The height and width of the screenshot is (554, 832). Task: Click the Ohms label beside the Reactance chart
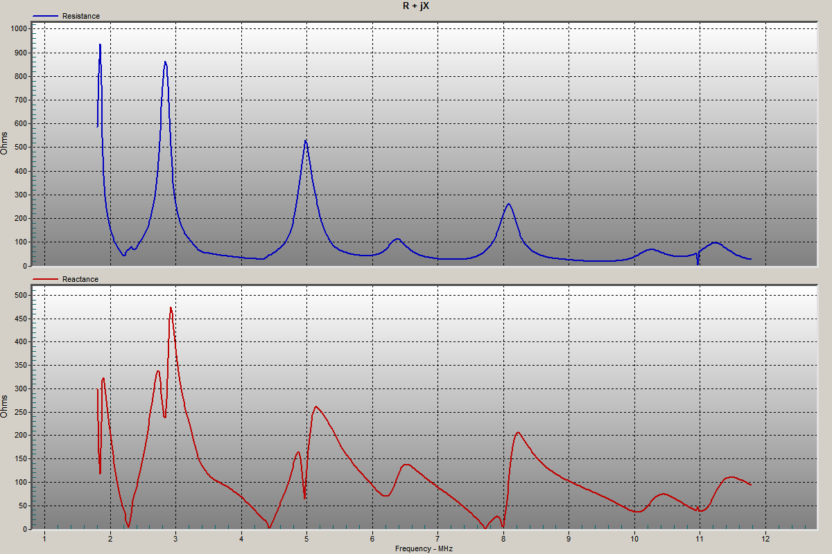pyautogui.click(x=5, y=407)
